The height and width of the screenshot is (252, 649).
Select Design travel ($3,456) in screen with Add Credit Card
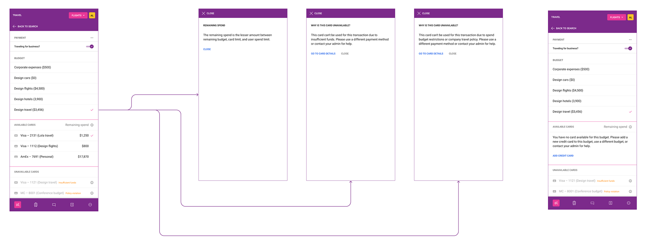(593, 112)
